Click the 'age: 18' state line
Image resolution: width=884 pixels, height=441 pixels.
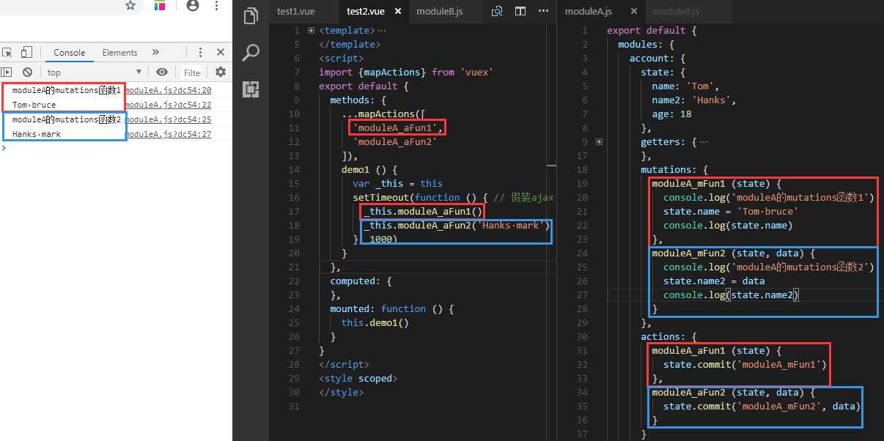pyautogui.click(x=671, y=114)
